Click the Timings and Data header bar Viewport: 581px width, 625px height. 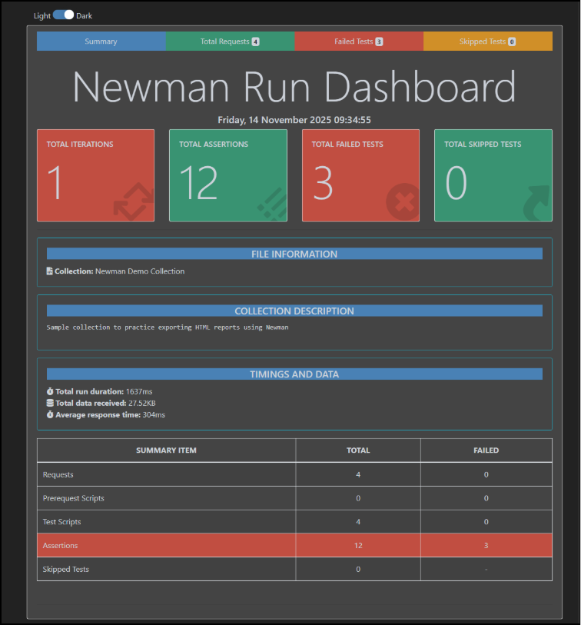point(294,374)
